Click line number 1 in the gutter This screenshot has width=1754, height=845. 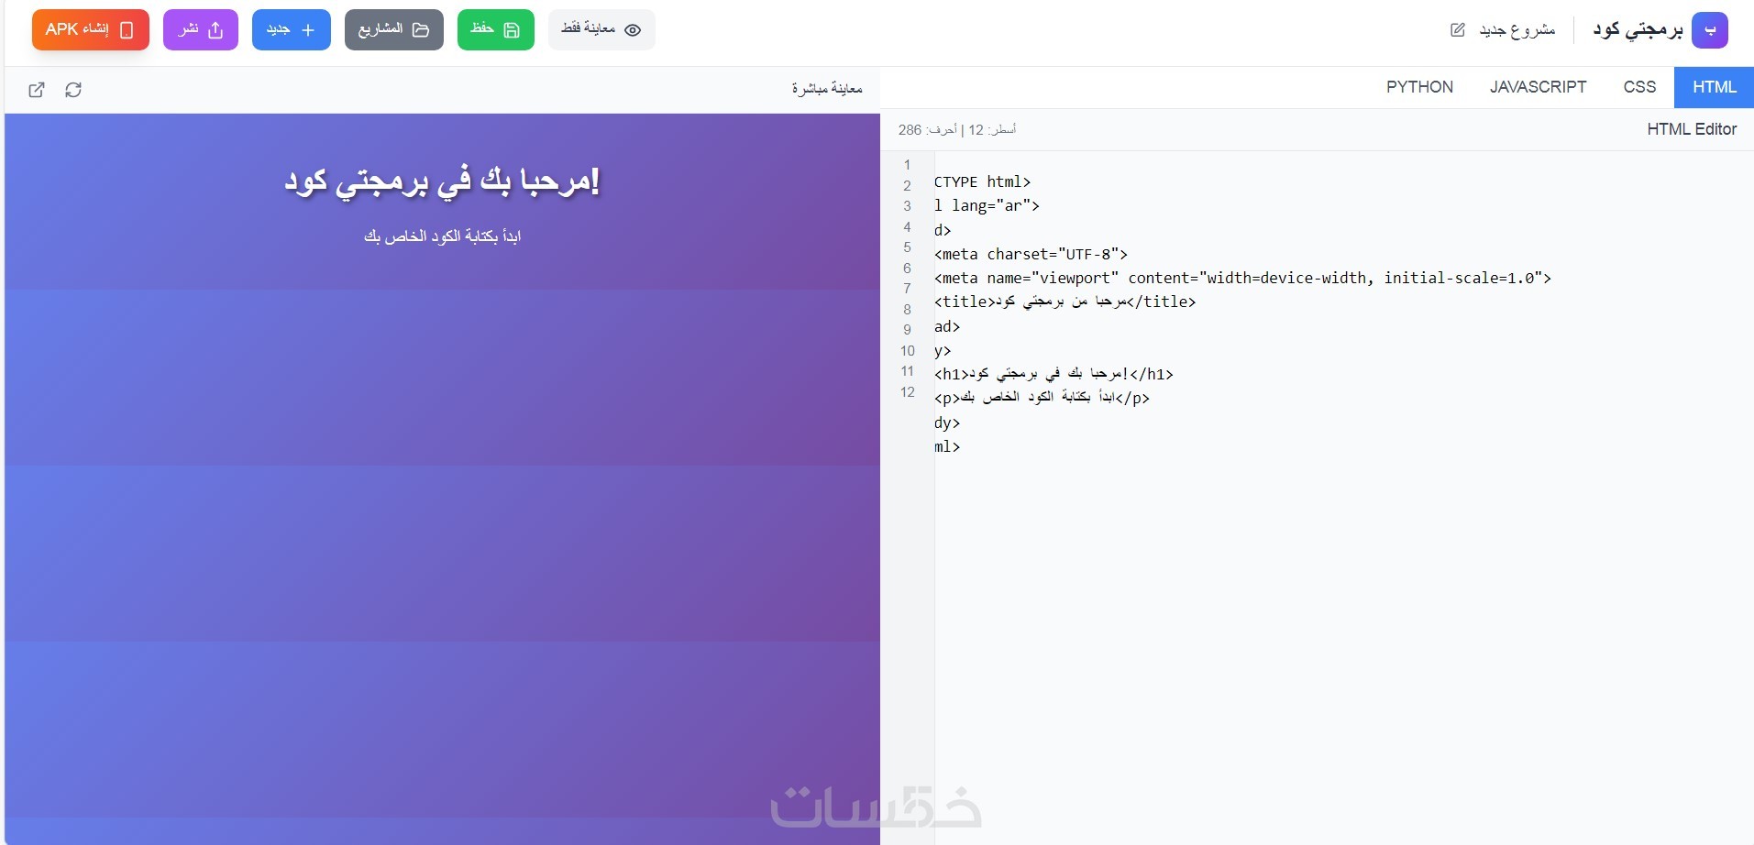[x=908, y=165]
